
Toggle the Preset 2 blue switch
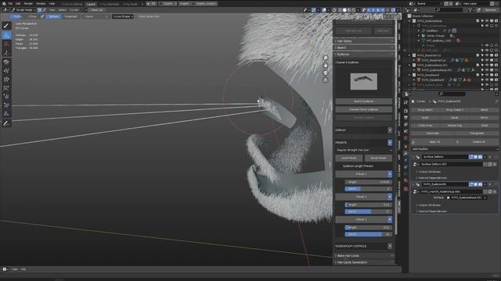pos(390,197)
